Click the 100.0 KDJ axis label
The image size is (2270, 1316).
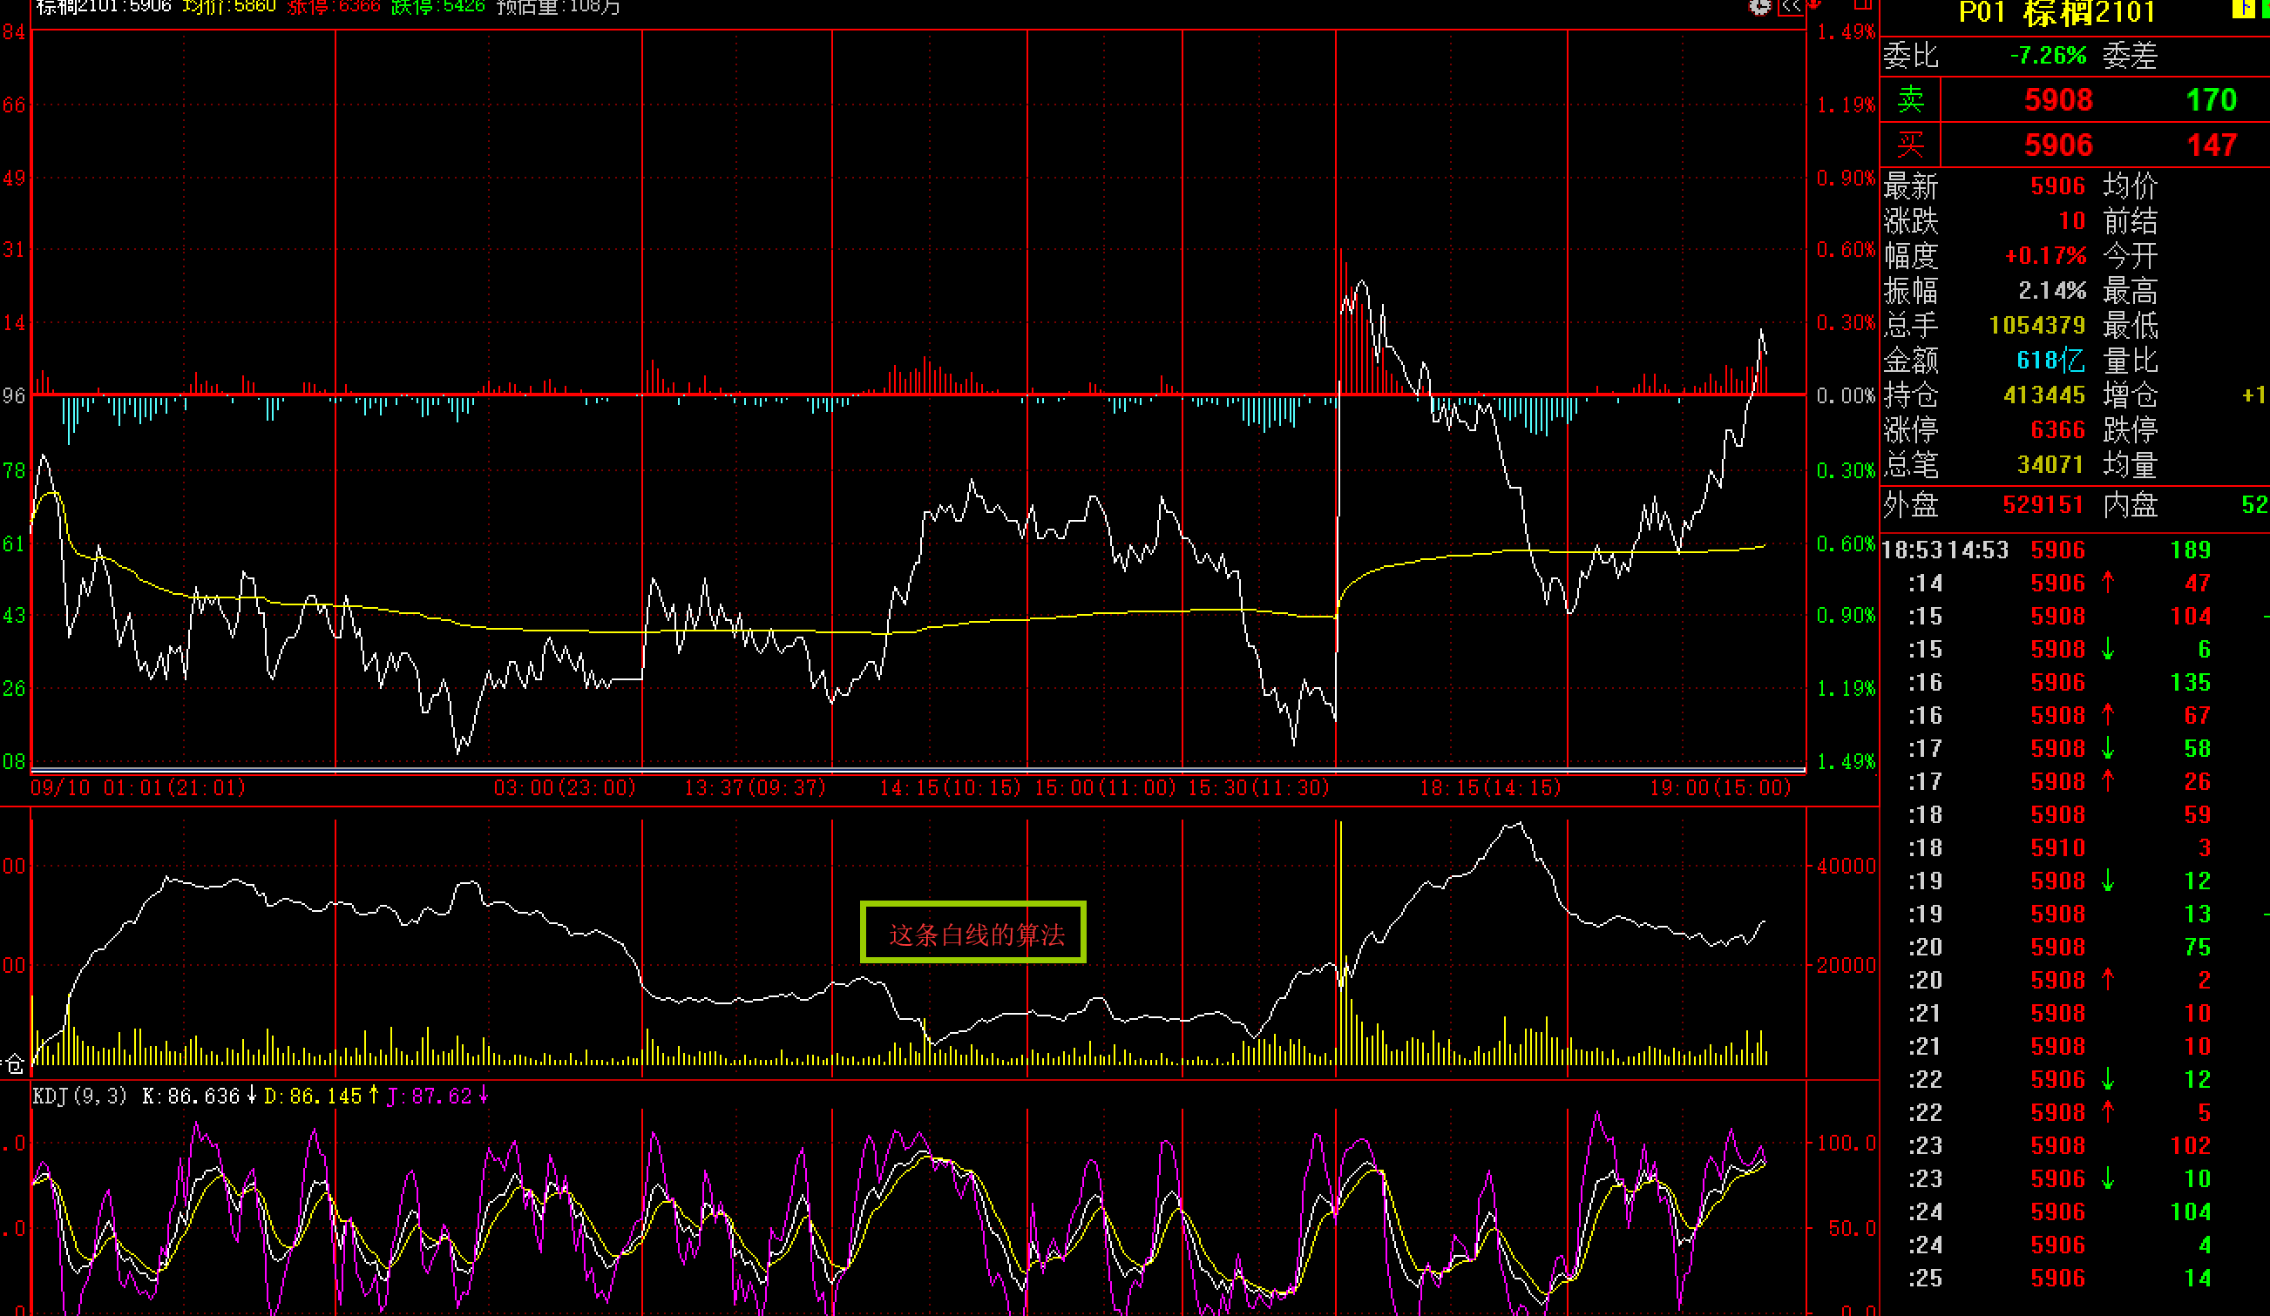click(x=1846, y=1144)
